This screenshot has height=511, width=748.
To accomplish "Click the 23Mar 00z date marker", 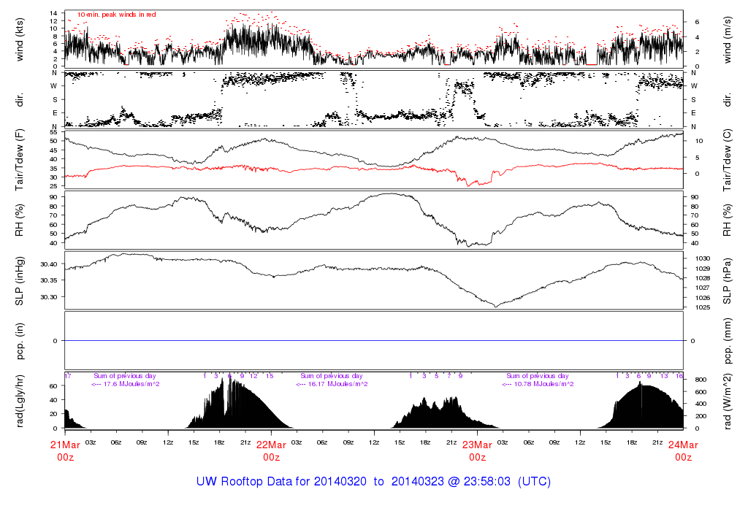I will click(477, 450).
